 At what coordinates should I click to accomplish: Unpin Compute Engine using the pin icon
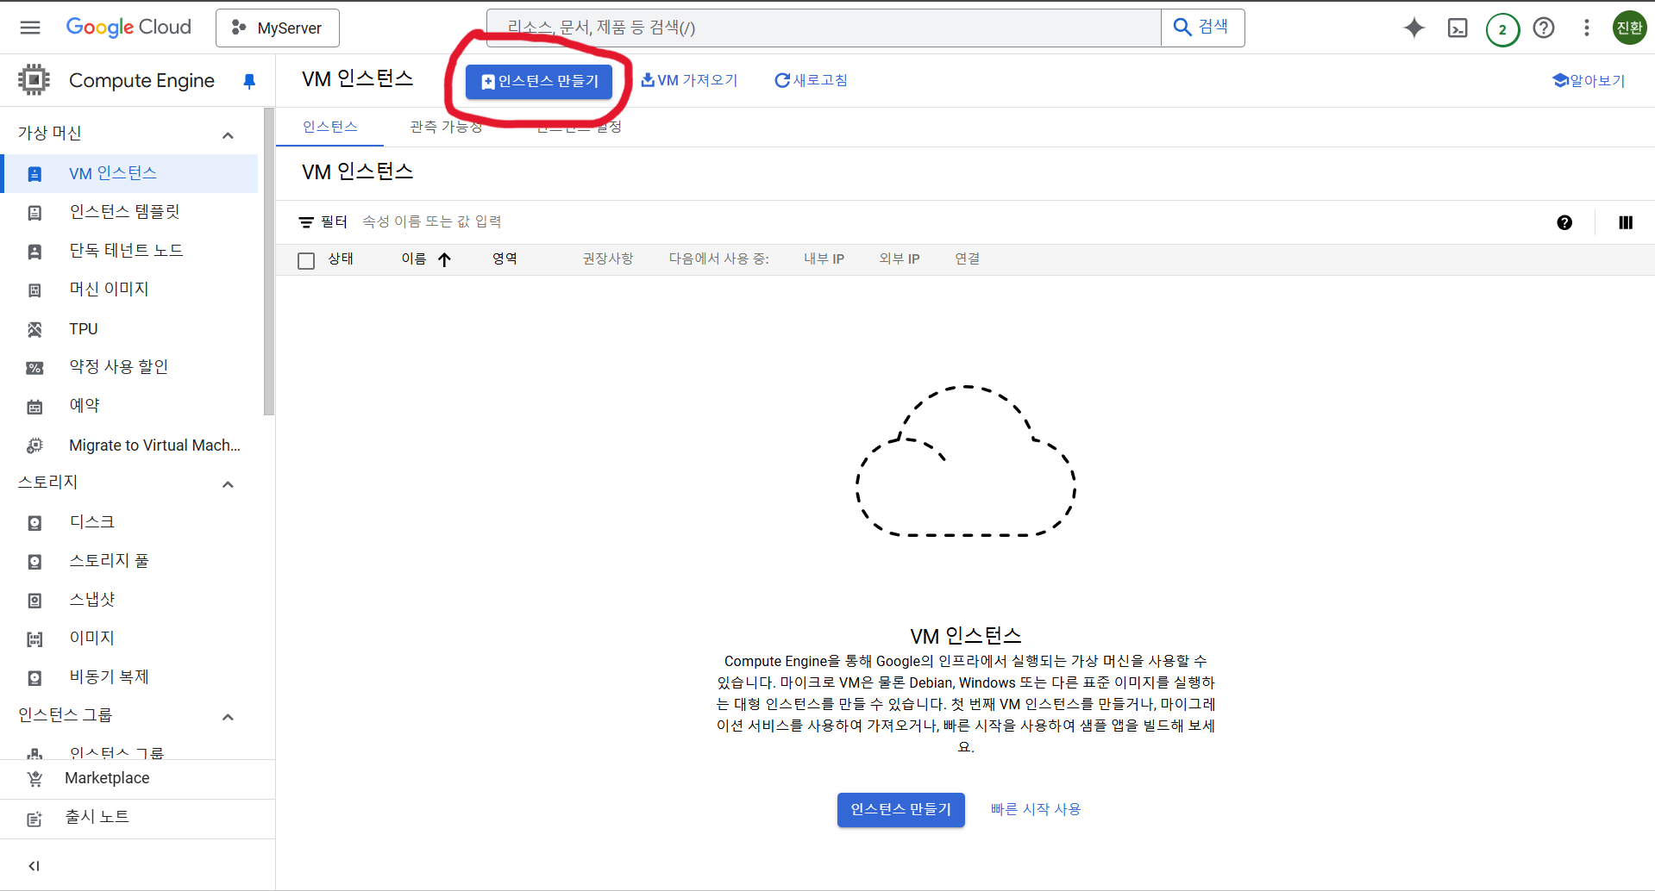pyautogui.click(x=249, y=81)
